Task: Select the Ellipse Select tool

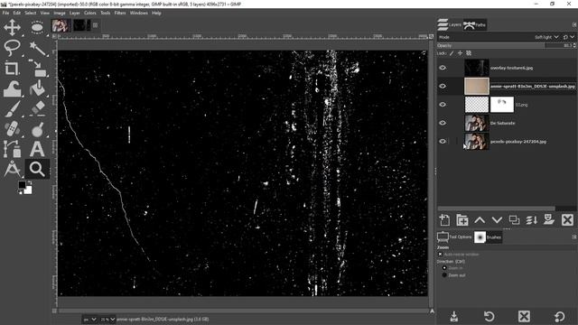Action: (37, 28)
